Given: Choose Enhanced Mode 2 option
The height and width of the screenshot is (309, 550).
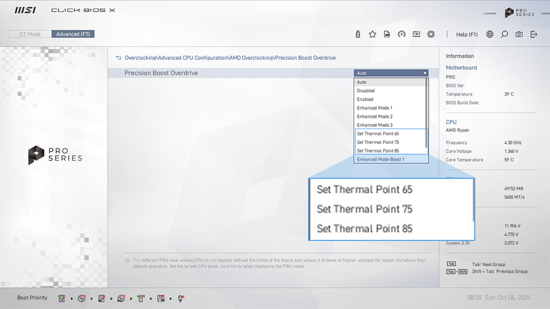Looking at the screenshot, I should point(375,116).
